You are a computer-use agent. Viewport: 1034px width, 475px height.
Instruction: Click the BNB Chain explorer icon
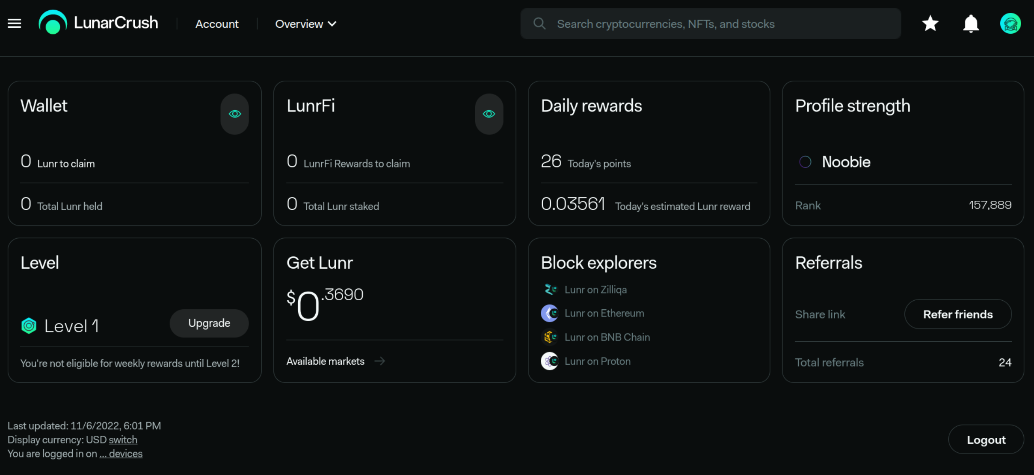coord(550,337)
